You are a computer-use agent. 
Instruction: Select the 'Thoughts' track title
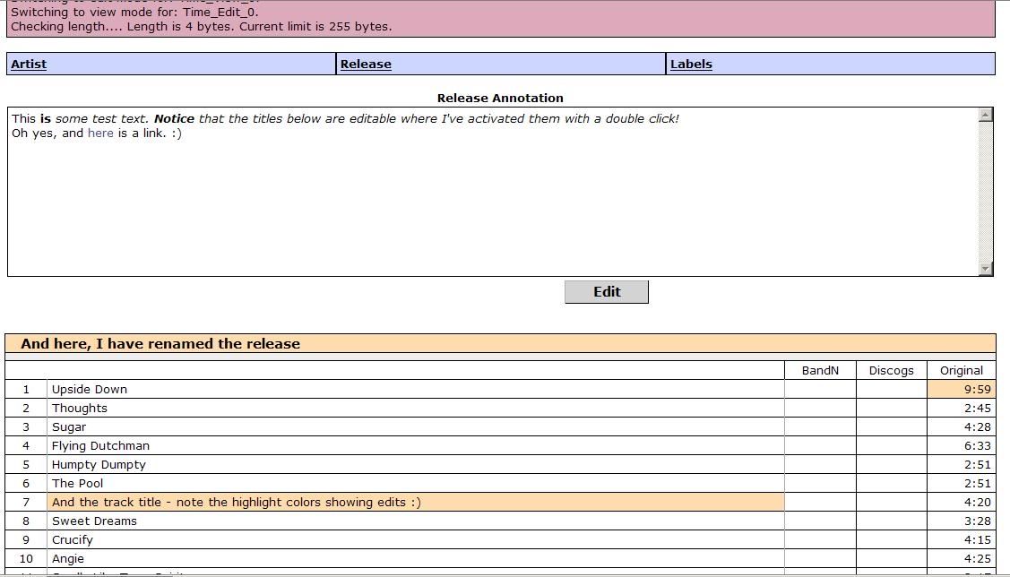click(x=80, y=408)
